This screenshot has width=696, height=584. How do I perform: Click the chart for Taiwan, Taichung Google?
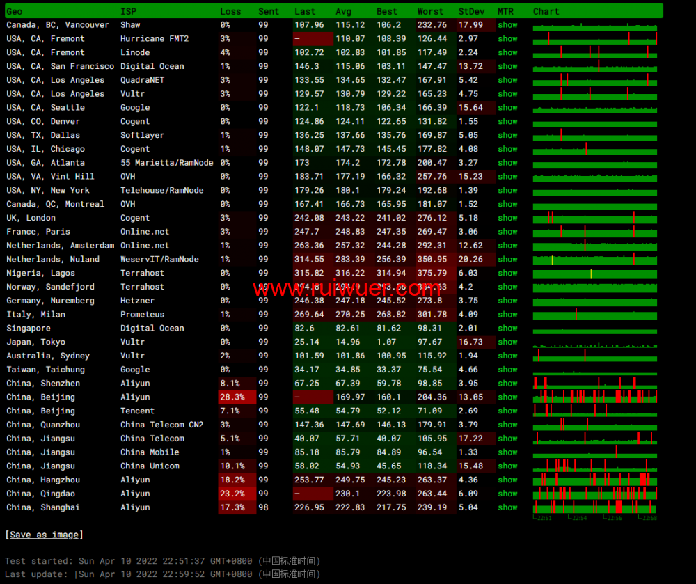point(595,370)
